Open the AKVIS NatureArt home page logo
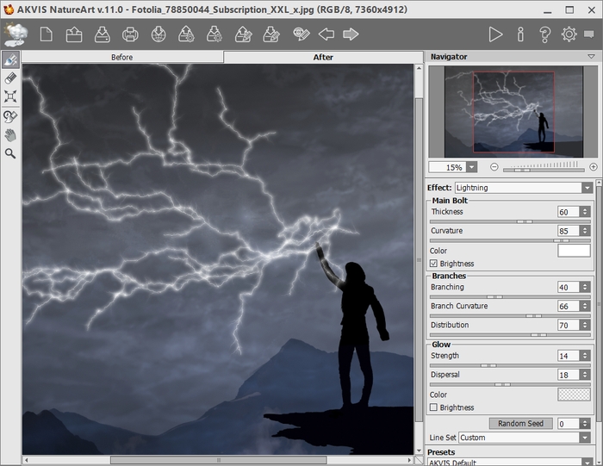603x466 pixels. (16, 34)
